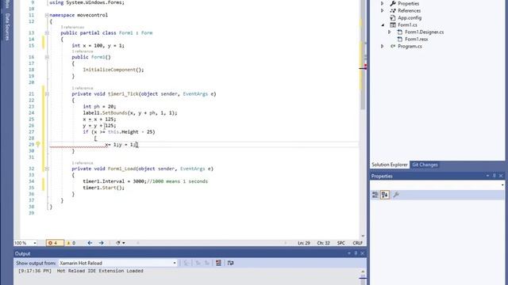
Task: Select Alphabetical sort icon in Properties
Action: [385, 195]
